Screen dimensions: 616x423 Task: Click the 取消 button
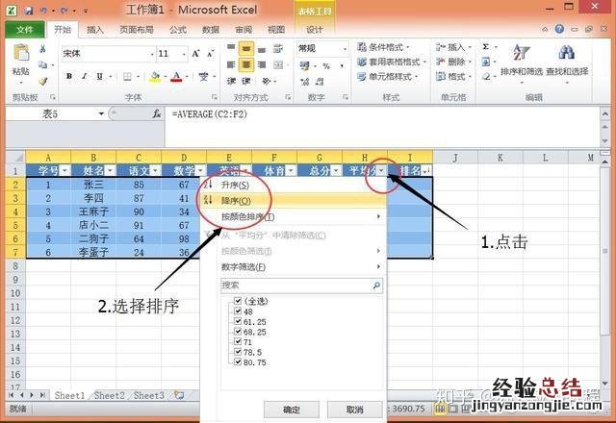[355, 410]
